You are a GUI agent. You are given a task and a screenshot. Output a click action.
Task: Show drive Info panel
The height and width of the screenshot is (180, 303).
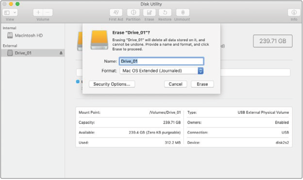(294, 12)
